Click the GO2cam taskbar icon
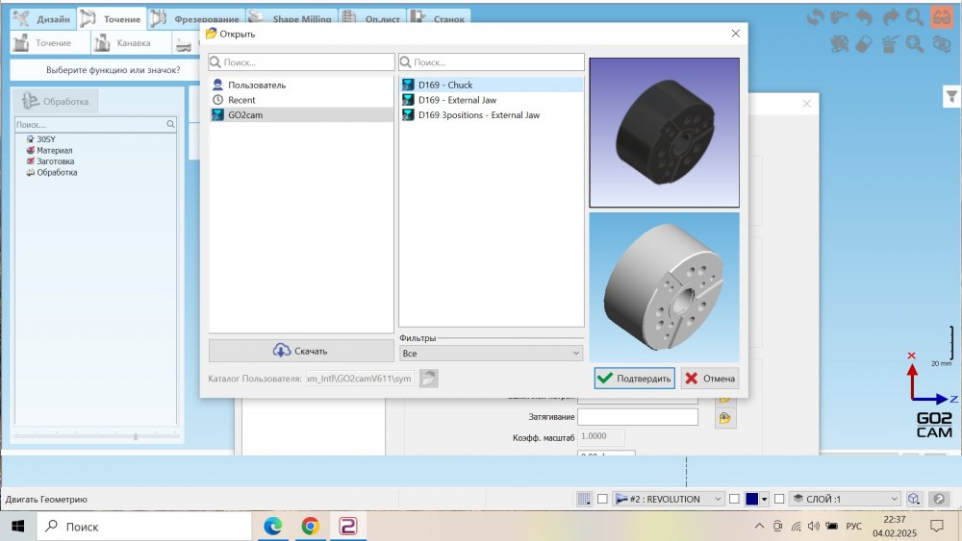 [x=348, y=527]
